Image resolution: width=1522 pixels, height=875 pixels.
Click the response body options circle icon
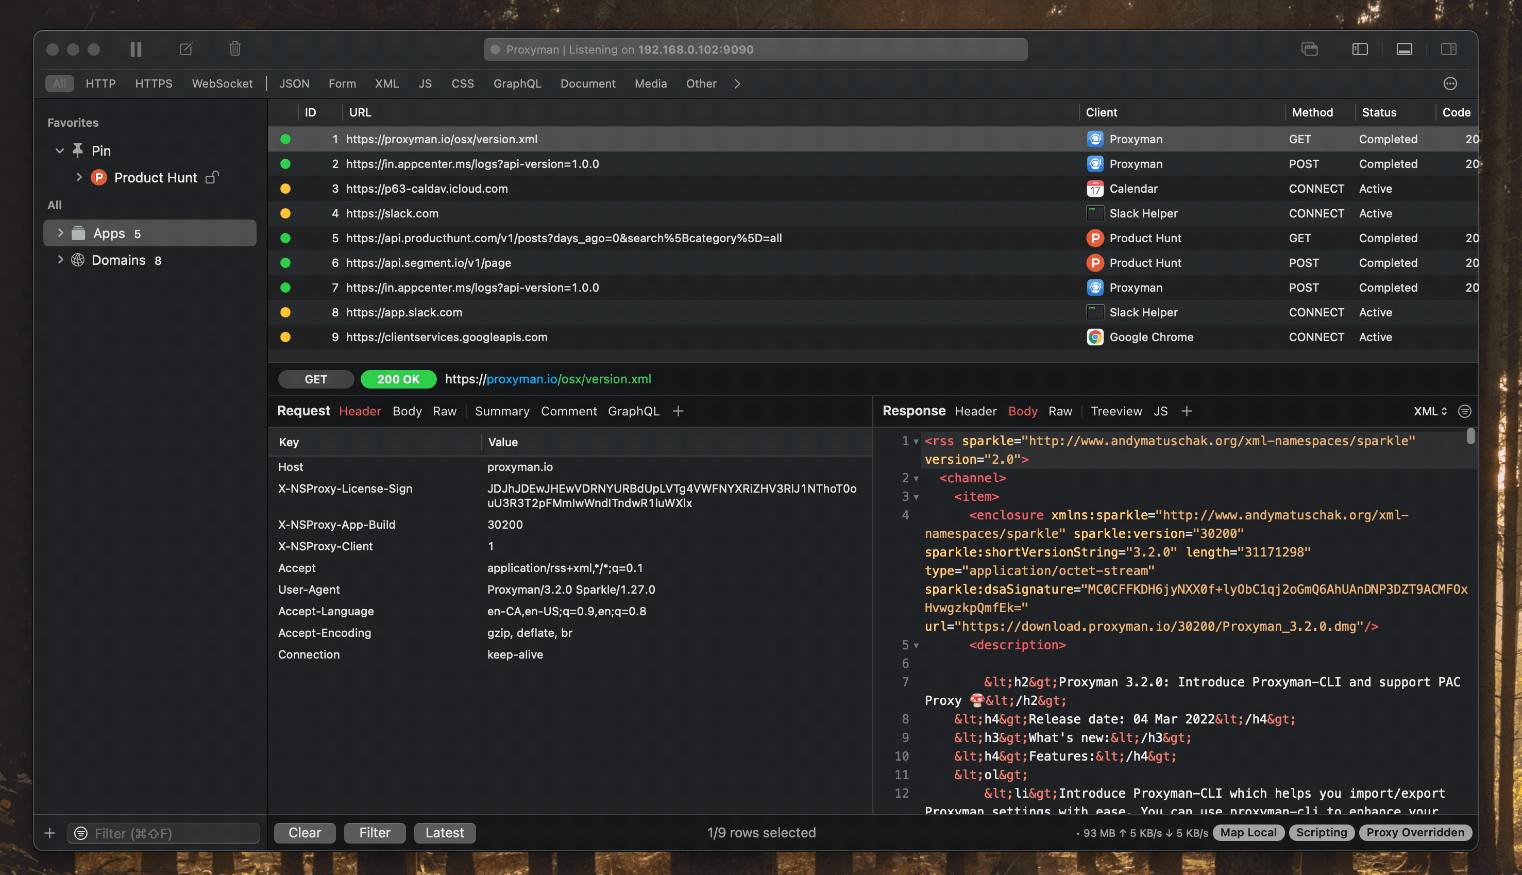[1464, 411]
